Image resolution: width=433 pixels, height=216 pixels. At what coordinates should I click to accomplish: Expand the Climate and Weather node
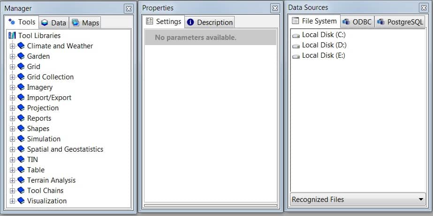[12, 46]
